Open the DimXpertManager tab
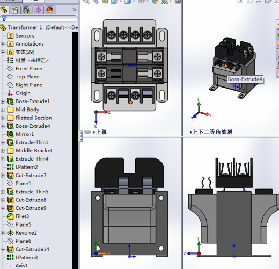279x269 pixels. [x=38, y=10]
